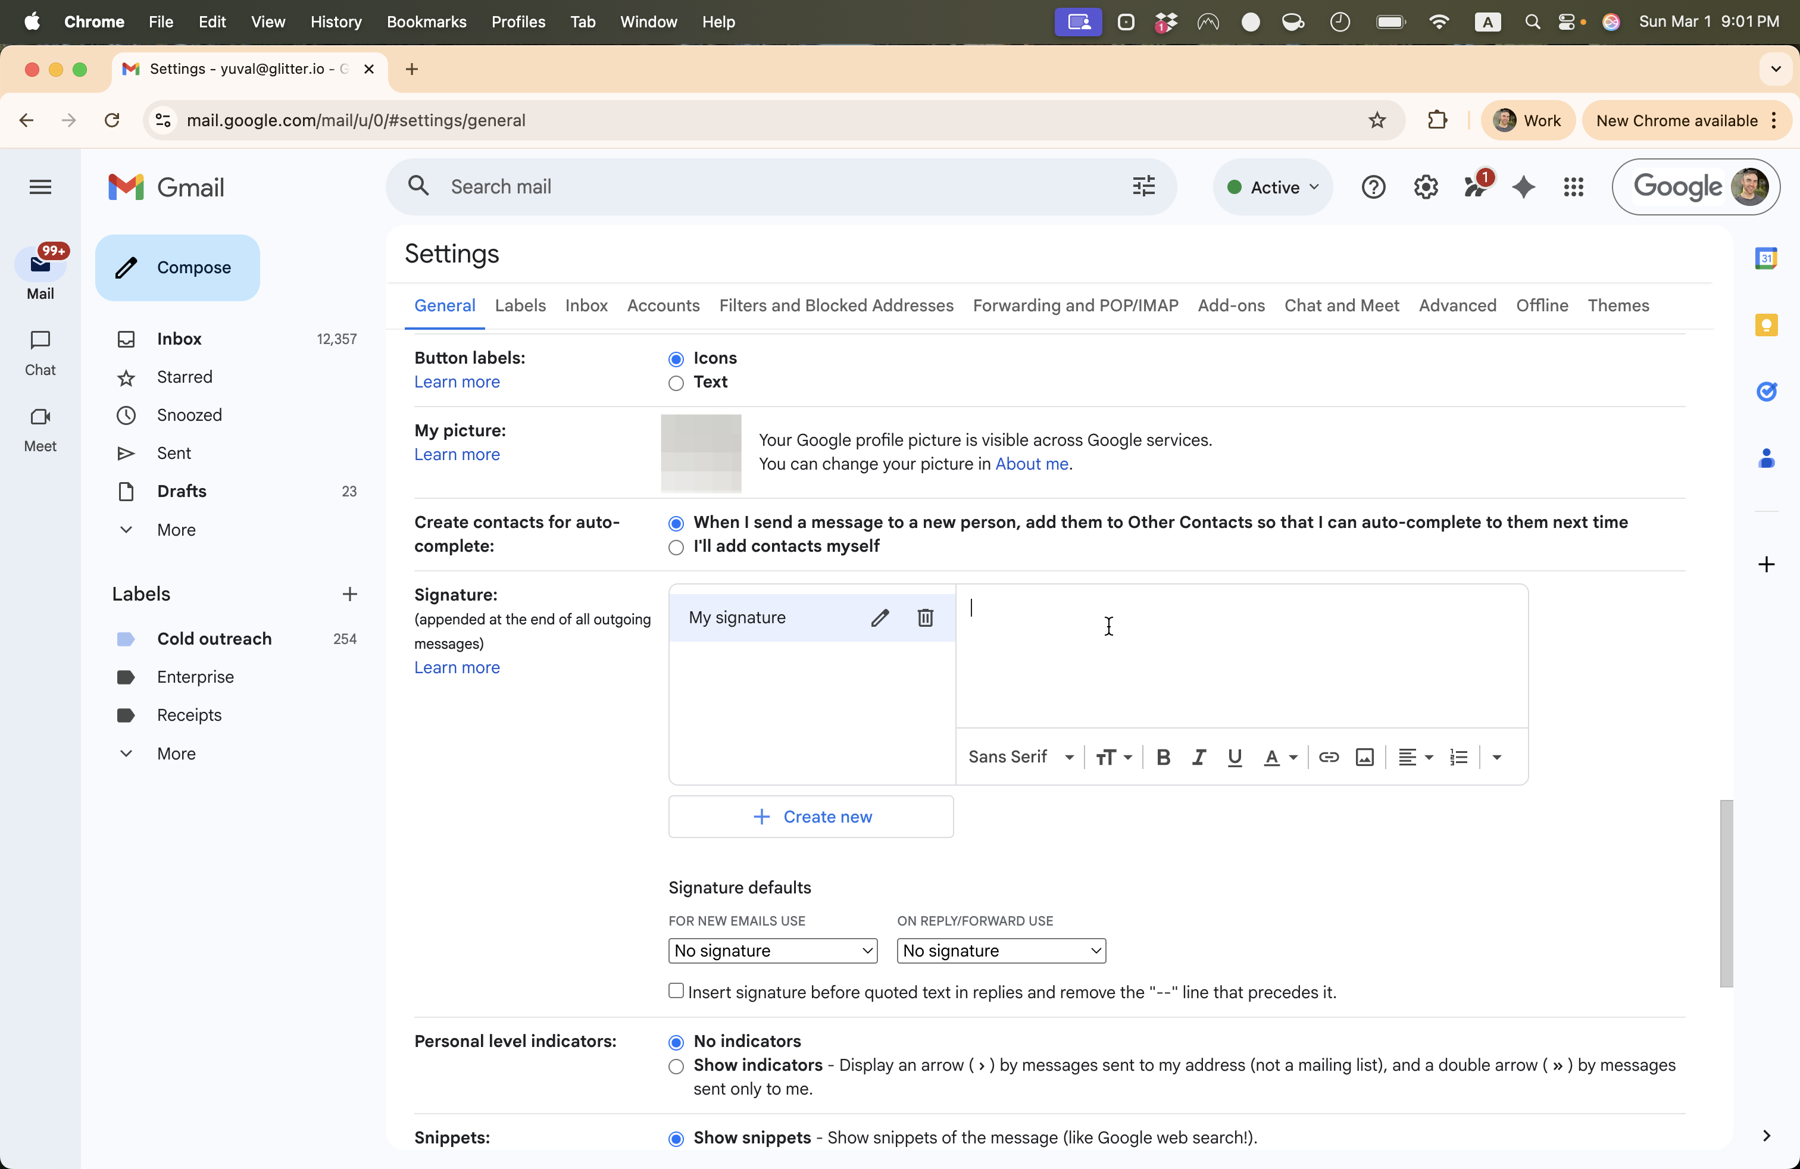Edit My signature name with pencil icon
Screen dimensions: 1800x1169
tap(880, 618)
